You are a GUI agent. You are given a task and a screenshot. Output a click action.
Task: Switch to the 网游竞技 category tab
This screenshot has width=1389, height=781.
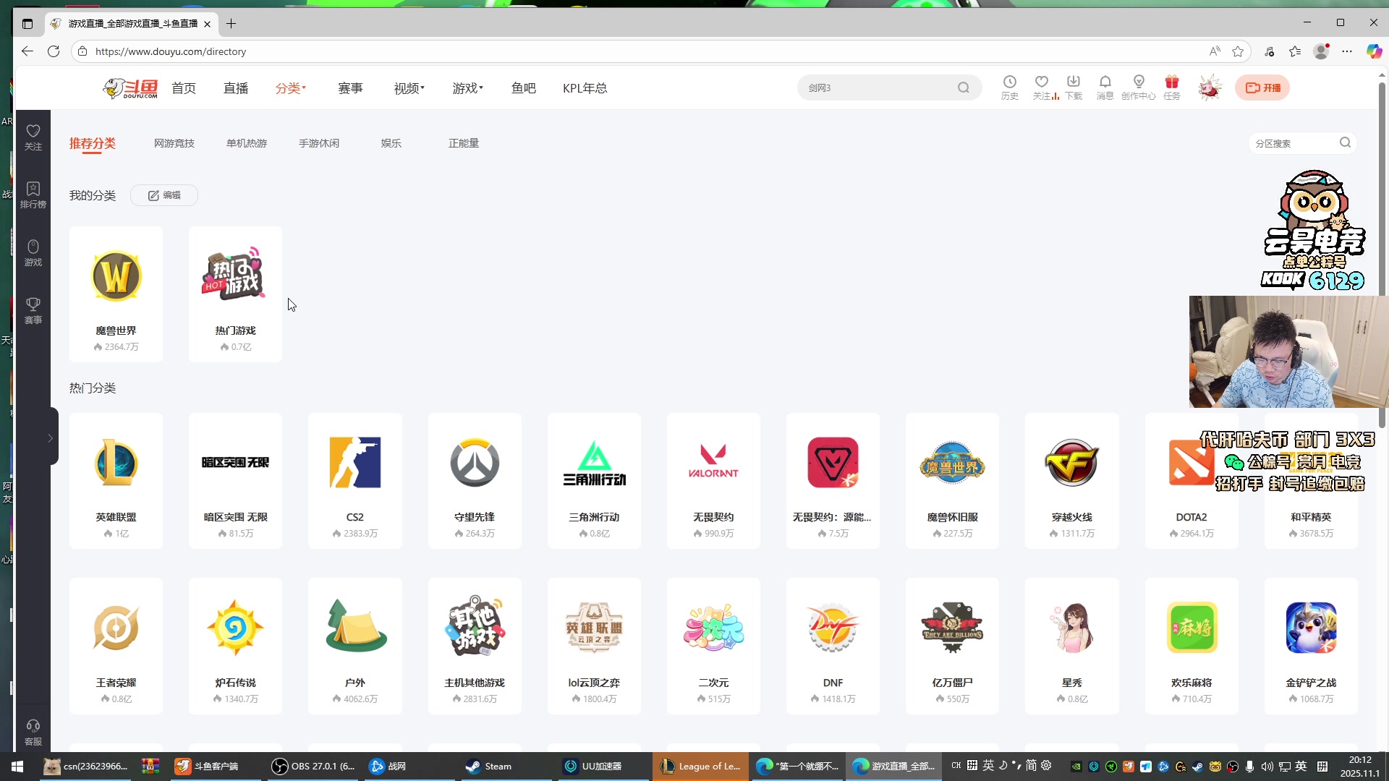tap(174, 143)
